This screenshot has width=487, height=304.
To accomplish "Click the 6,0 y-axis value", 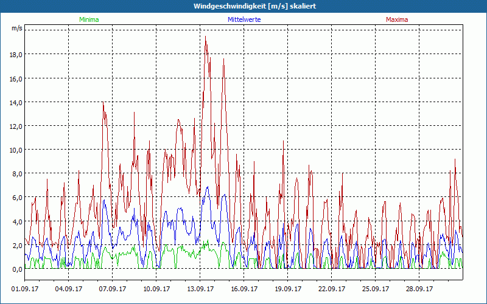I will click(17, 198).
